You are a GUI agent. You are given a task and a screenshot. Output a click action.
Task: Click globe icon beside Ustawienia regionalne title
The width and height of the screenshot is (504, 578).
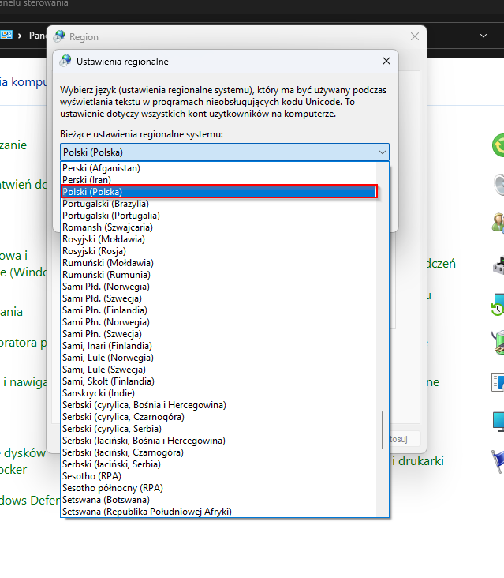tap(65, 61)
